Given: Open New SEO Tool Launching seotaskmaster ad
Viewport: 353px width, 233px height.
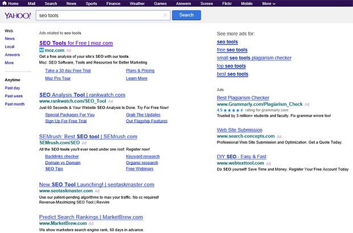Looking at the screenshot, I should point(97,185).
